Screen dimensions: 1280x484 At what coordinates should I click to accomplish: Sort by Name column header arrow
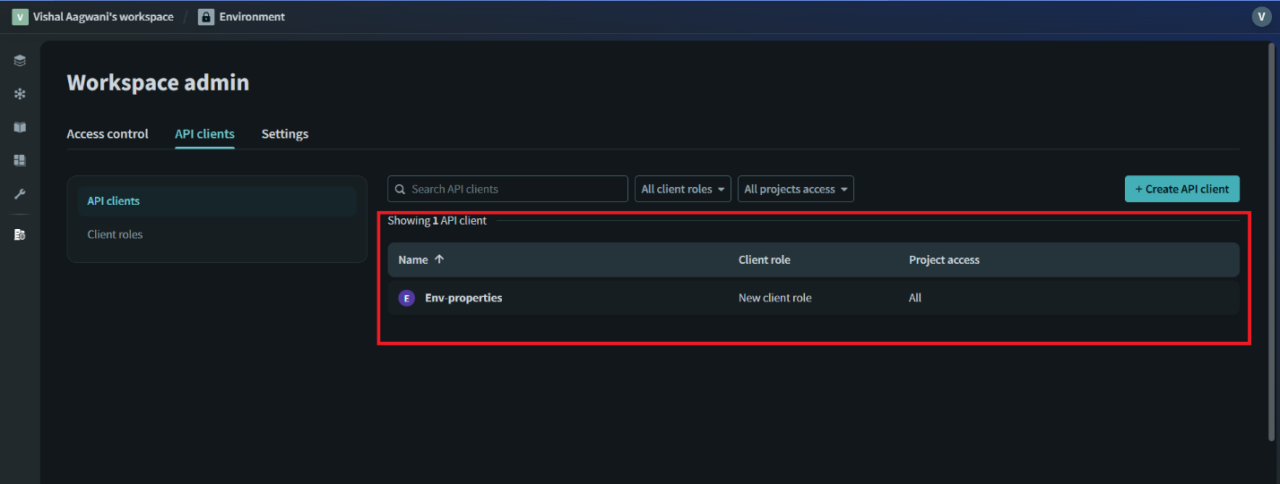pos(438,259)
